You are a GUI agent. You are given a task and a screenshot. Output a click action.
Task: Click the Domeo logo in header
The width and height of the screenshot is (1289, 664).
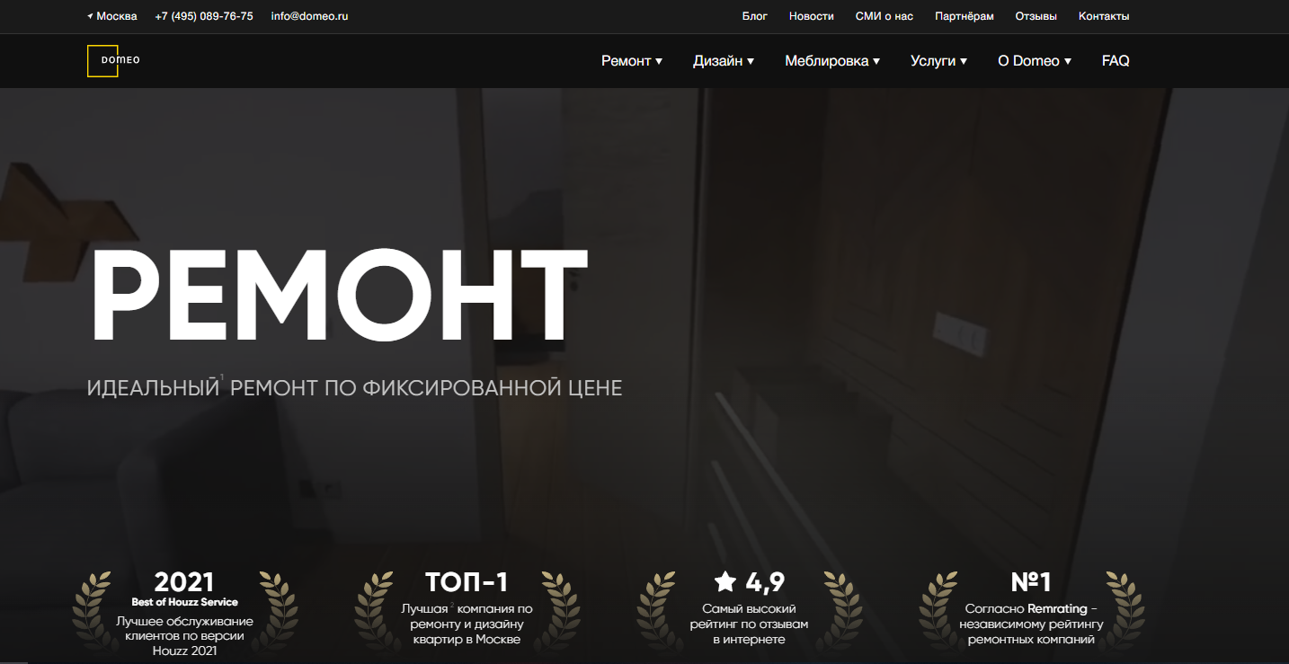pyautogui.click(x=113, y=61)
